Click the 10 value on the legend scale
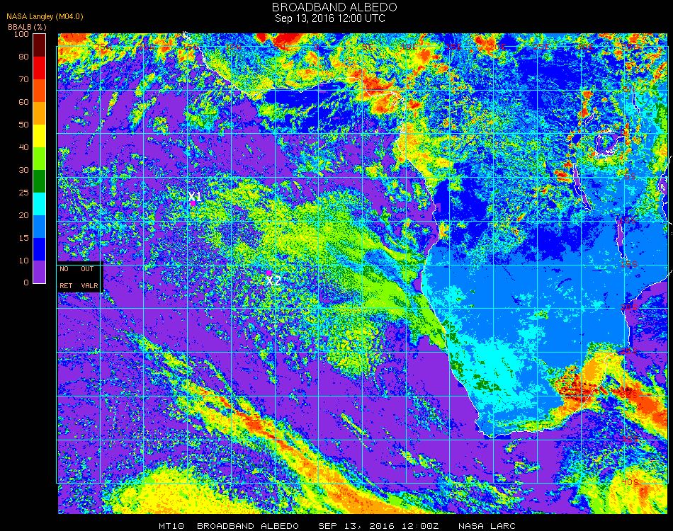 [23, 261]
